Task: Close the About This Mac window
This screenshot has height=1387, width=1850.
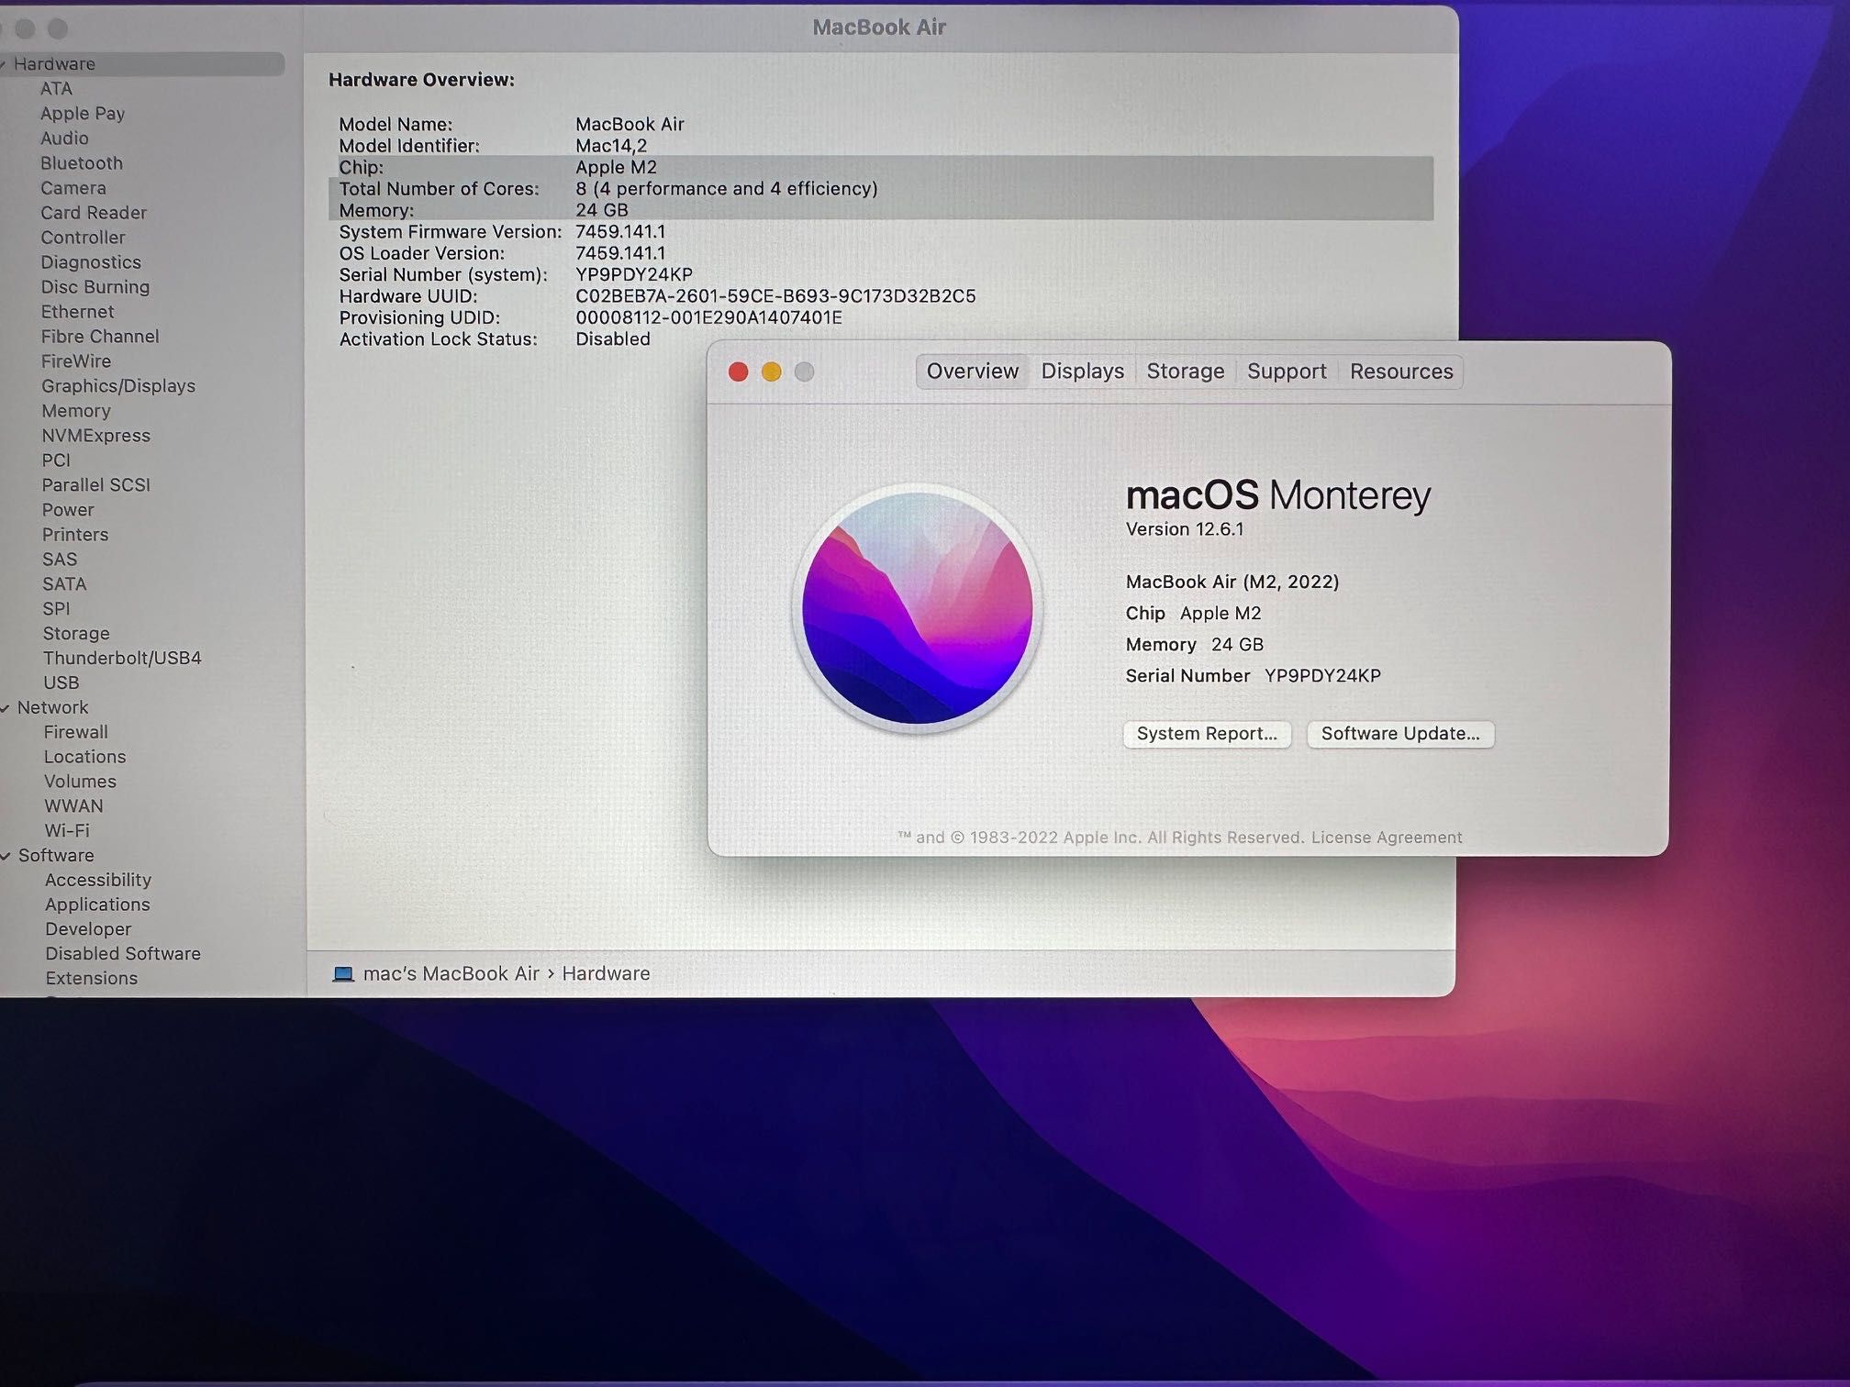Action: click(738, 372)
